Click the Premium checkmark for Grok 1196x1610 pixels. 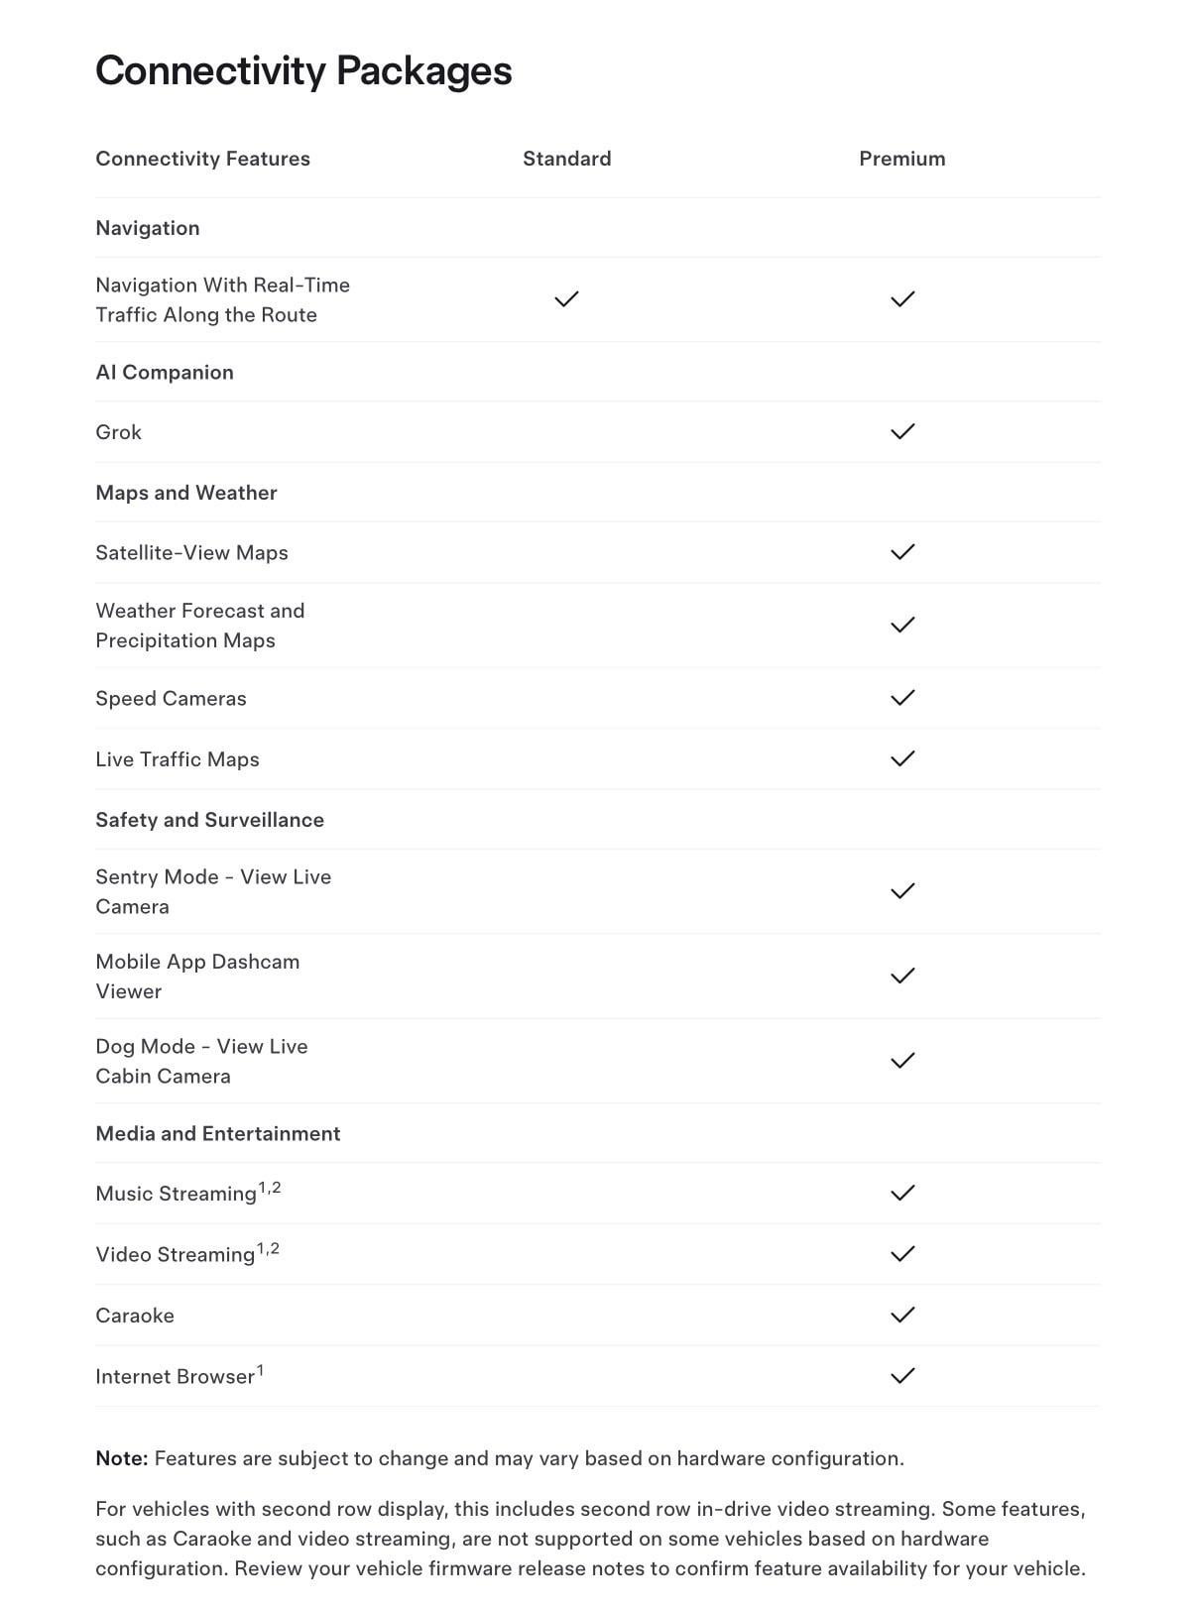click(902, 432)
